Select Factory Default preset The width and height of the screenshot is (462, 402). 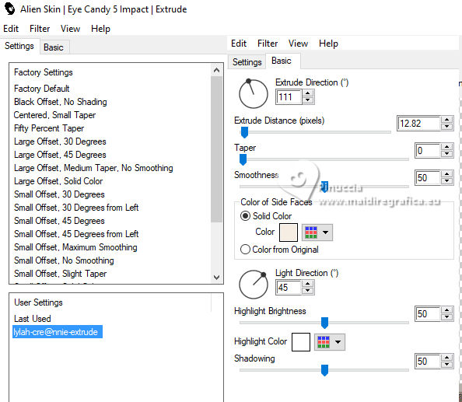[x=41, y=89]
